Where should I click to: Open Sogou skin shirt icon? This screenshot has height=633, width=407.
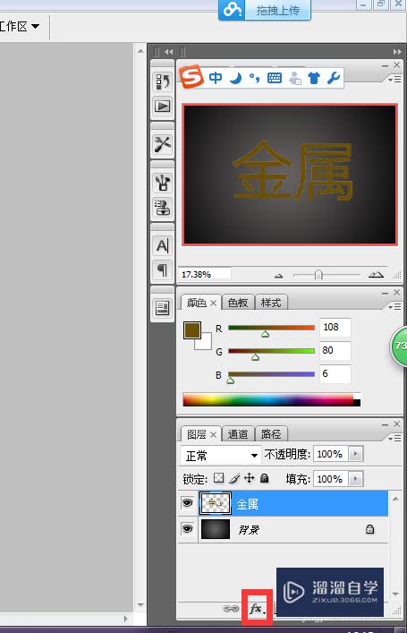point(314,78)
